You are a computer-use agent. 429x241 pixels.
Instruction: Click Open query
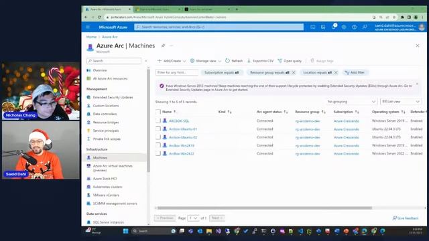click(x=290, y=61)
